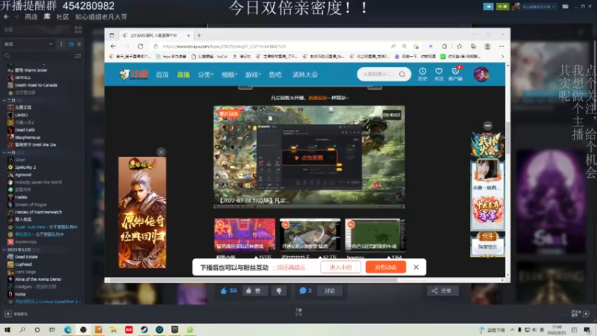Dismiss the fan interaction popup

point(416,267)
